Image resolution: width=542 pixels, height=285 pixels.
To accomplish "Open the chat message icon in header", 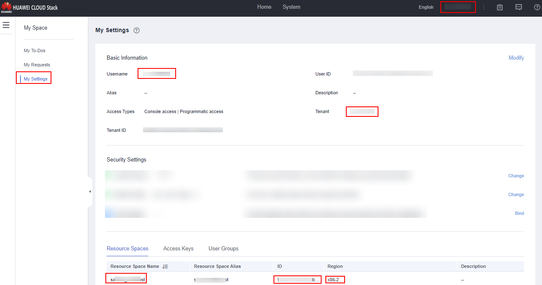I will coord(519,7).
